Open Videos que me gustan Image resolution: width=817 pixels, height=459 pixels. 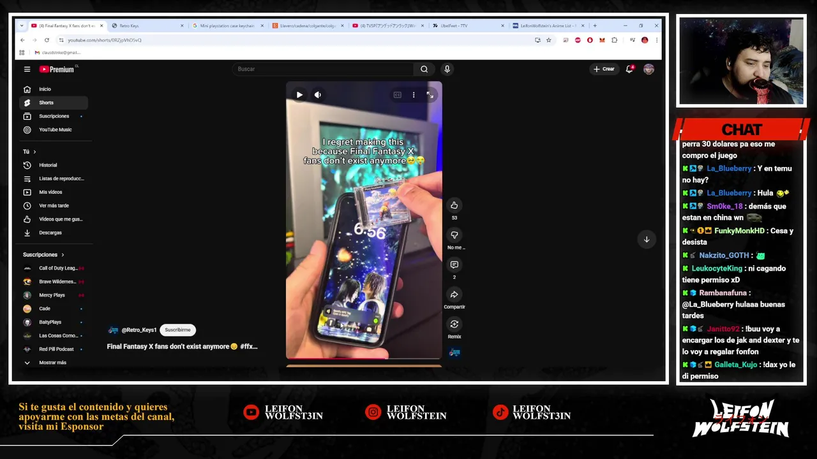click(x=54, y=219)
